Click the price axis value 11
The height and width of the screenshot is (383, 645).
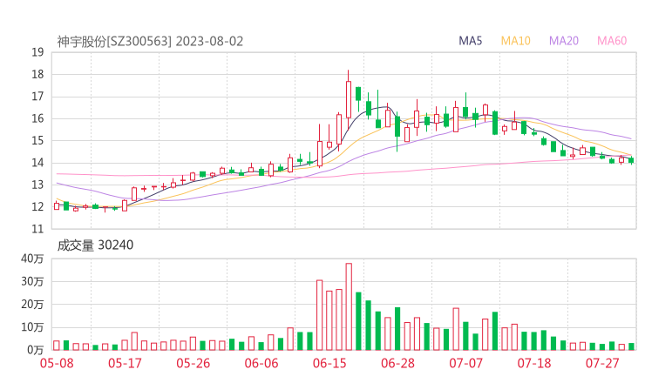click(x=37, y=229)
